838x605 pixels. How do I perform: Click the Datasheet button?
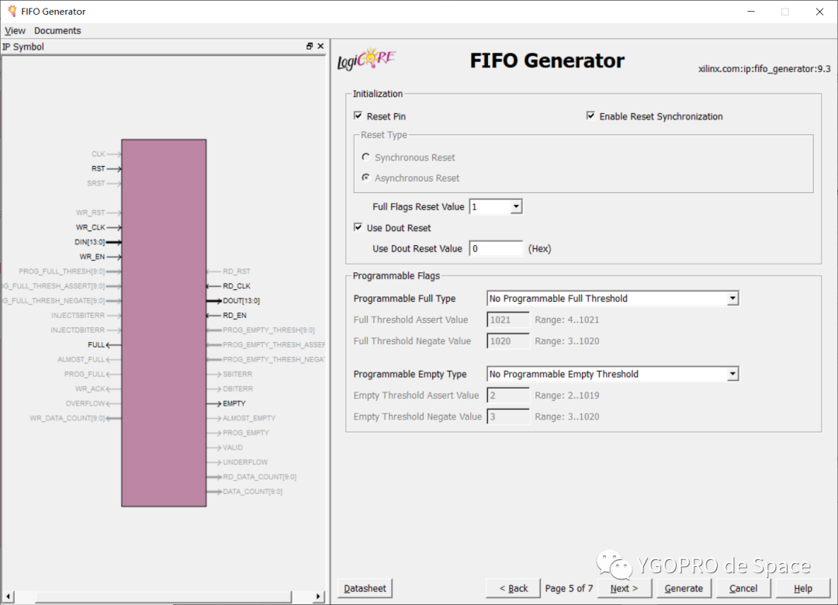tap(365, 588)
